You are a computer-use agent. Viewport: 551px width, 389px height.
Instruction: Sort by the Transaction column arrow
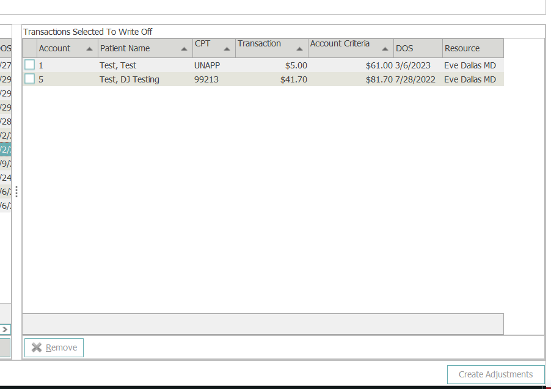coord(299,49)
